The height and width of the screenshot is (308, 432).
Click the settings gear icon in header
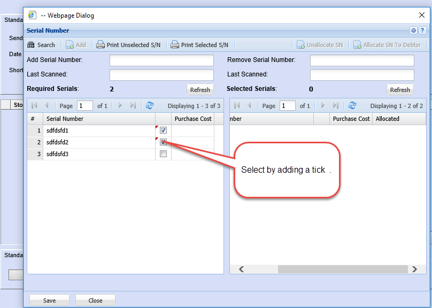[x=413, y=30]
